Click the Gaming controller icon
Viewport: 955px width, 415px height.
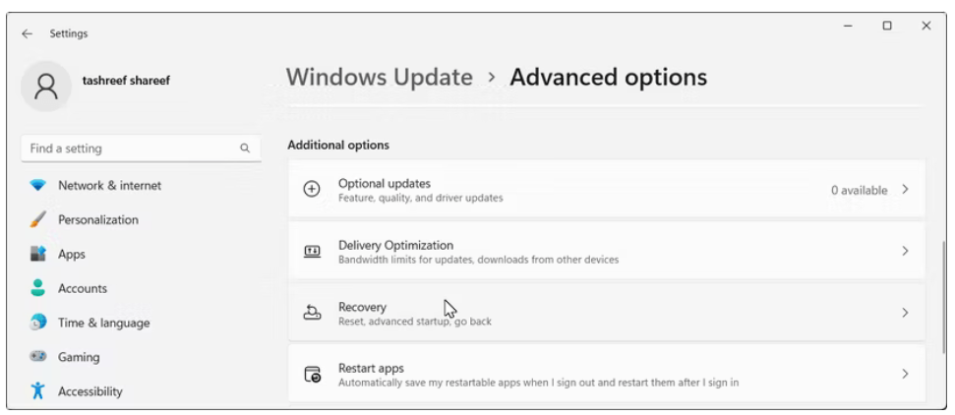38,357
